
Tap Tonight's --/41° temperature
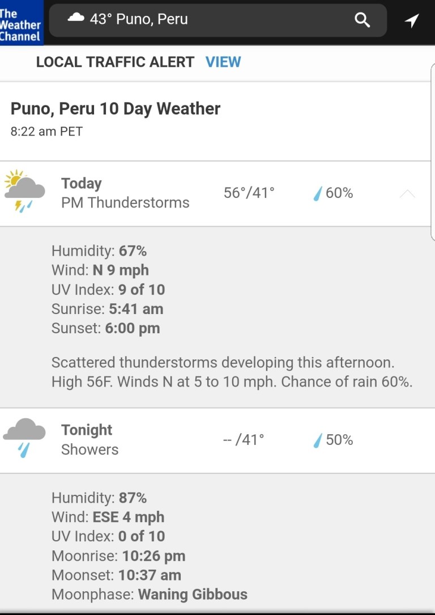click(244, 440)
